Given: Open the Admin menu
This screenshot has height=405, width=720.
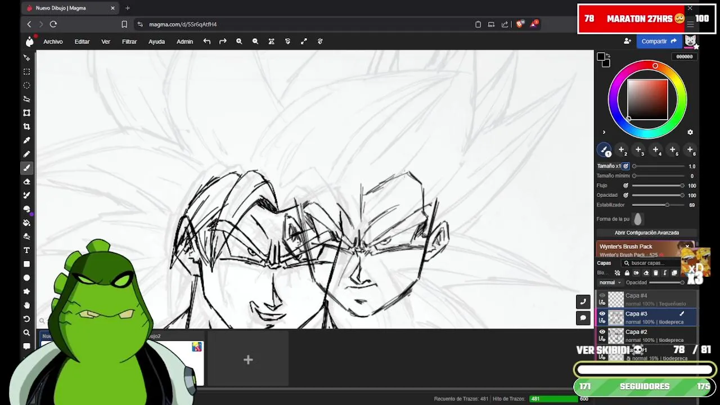Looking at the screenshot, I should [x=184, y=42].
